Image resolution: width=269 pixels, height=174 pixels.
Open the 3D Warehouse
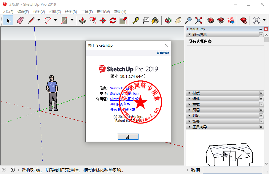(211, 20)
